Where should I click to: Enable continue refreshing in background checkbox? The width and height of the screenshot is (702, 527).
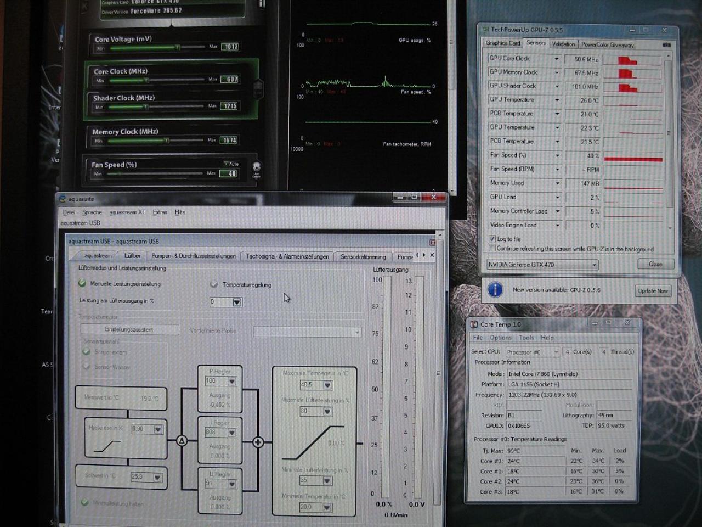(x=492, y=249)
